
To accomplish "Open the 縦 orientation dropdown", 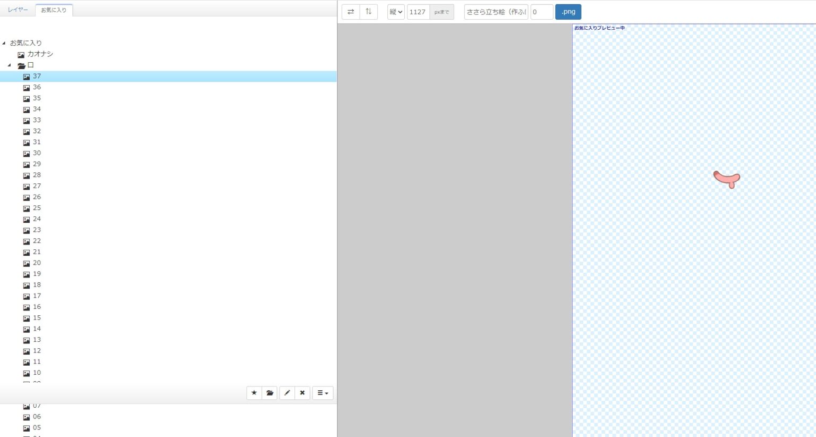I will 395,12.
